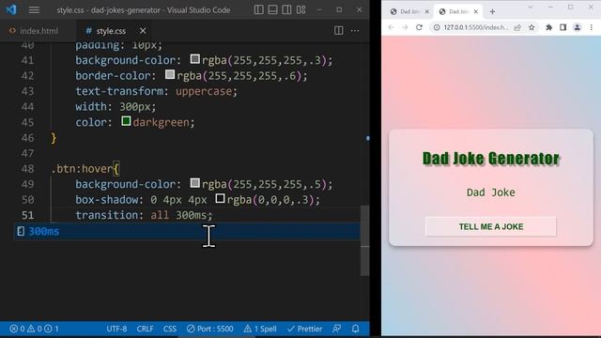601x338 pixels.
Task: Open browser extensions puzzle icon
Action: (x=548, y=27)
